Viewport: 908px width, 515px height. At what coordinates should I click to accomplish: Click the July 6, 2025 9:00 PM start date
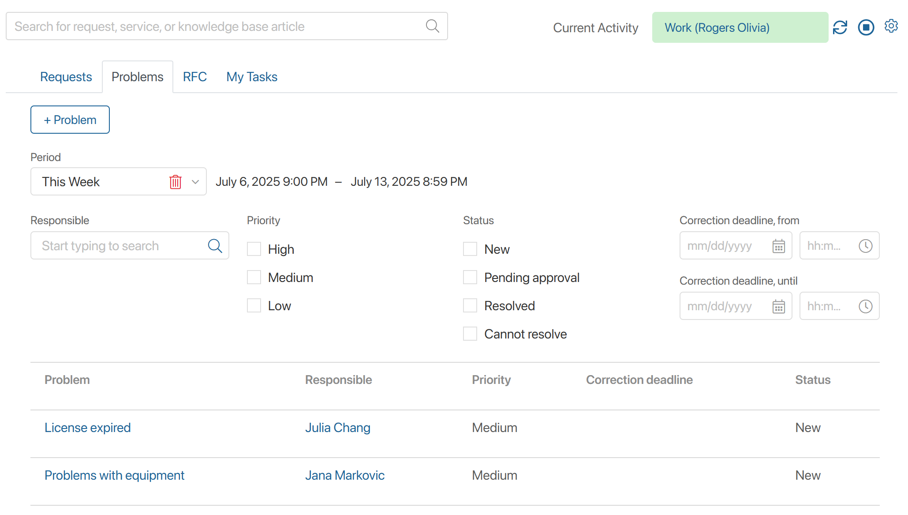271,182
